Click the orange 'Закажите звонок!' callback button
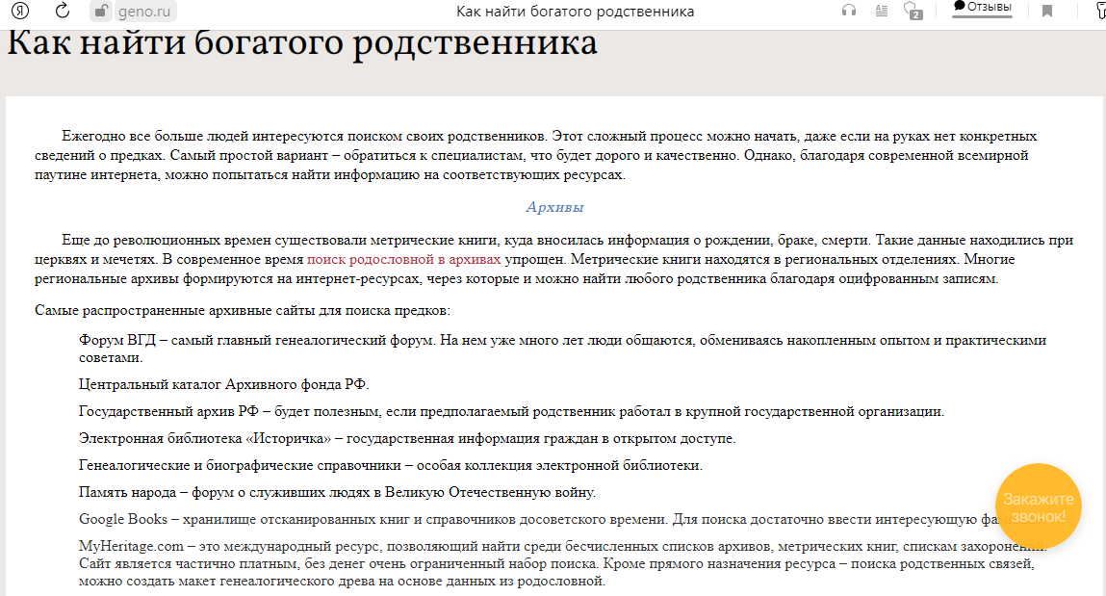Screen dimensions: 1106x596 pos(1039,506)
